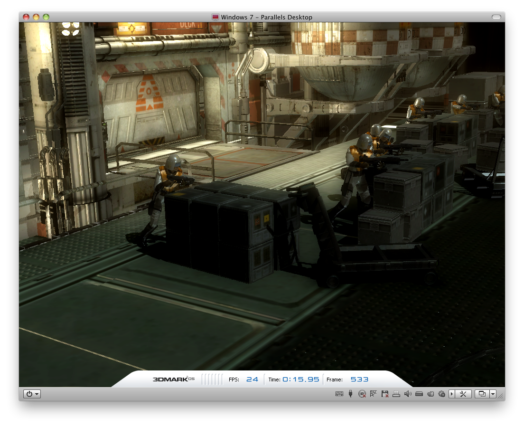Click the CD/DVD drive icon

362,394
